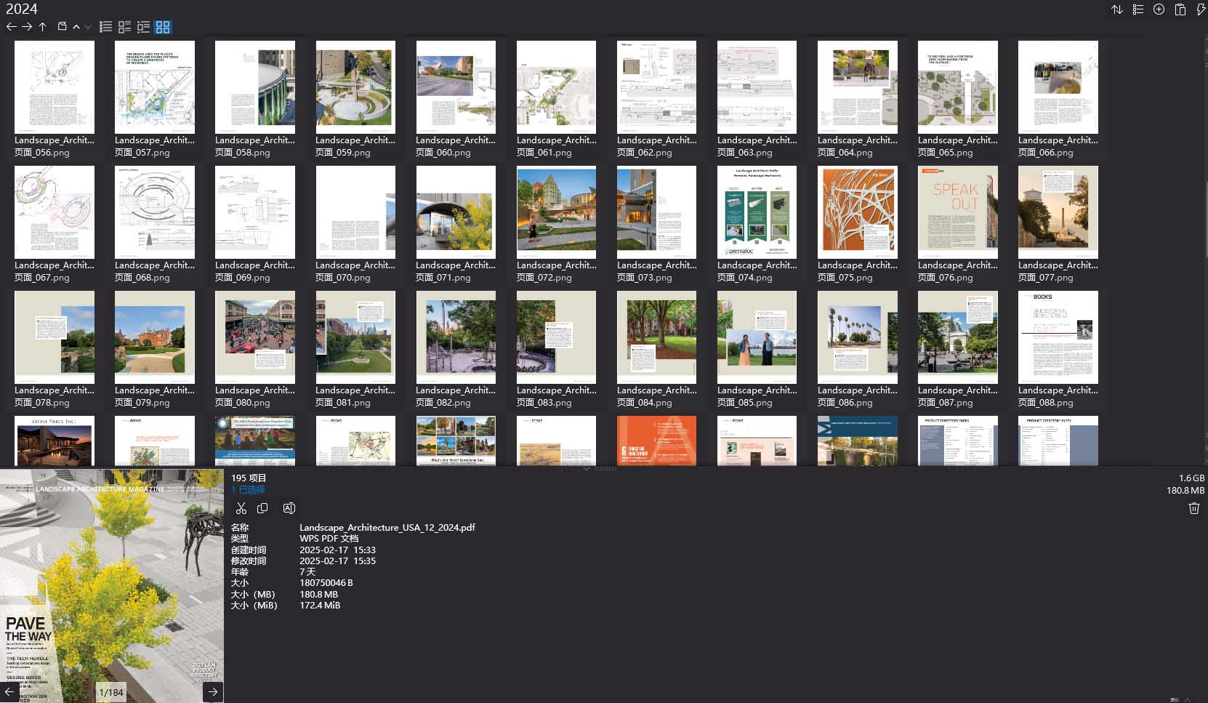The image size is (1208, 703).
Task: Go to next PDF page with right arrow
Action: (x=212, y=691)
